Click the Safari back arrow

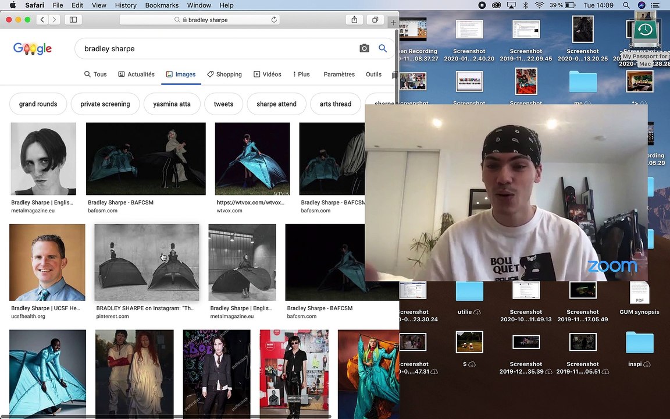click(x=42, y=20)
